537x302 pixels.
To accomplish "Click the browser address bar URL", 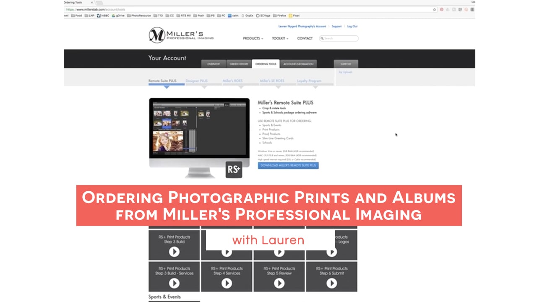I will (96, 9).
